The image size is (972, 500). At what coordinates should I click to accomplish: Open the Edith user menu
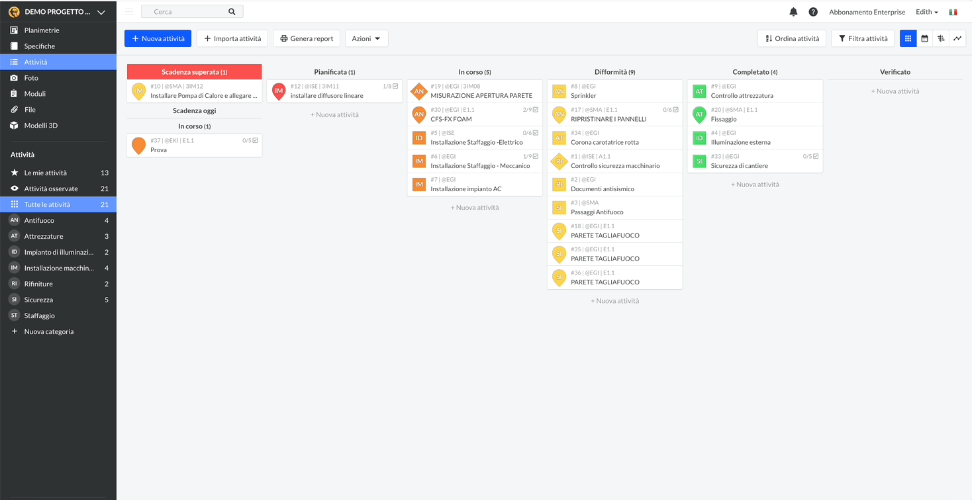(926, 12)
